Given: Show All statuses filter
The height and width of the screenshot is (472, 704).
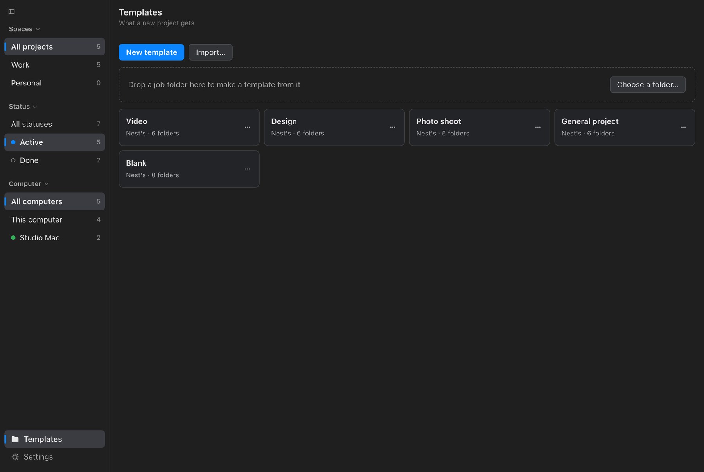Looking at the screenshot, I should point(55,124).
